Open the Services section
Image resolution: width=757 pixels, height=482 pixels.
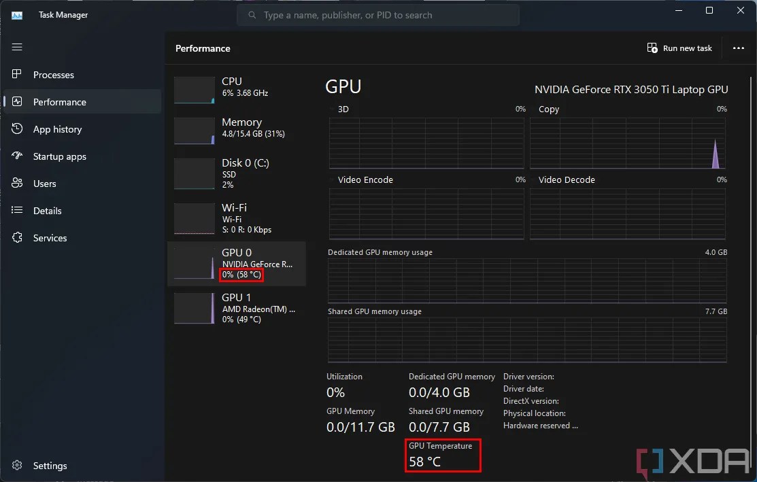click(x=49, y=238)
